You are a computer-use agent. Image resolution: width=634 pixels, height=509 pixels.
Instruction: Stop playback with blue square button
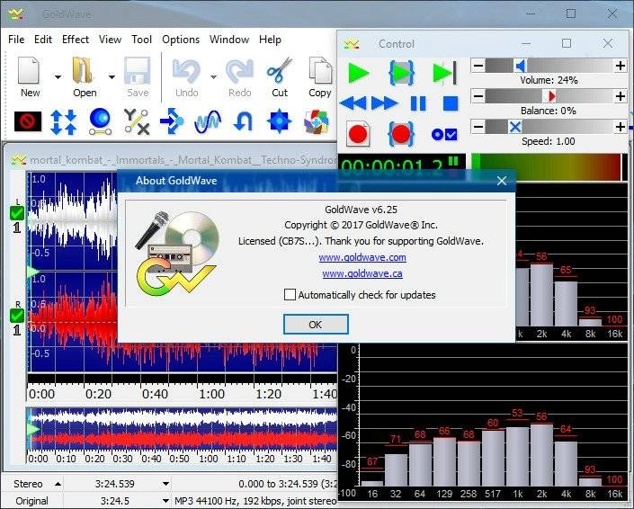click(451, 103)
